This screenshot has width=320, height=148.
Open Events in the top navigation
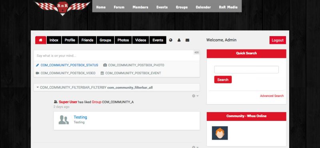tap(162, 7)
